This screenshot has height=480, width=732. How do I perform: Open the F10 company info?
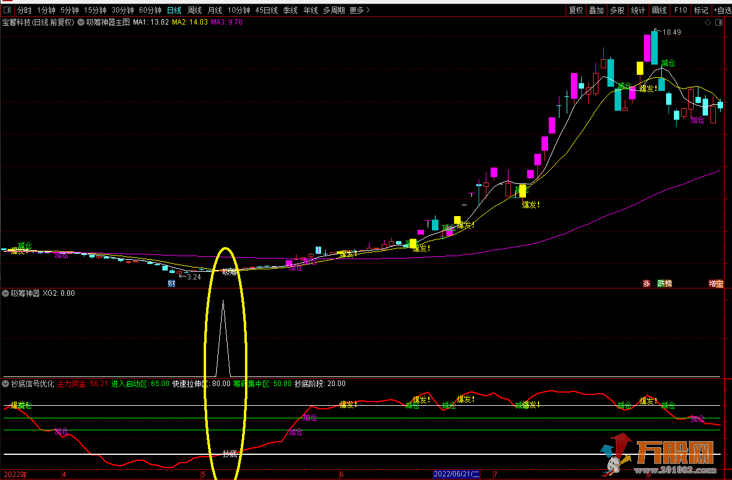[x=680, y=10]
